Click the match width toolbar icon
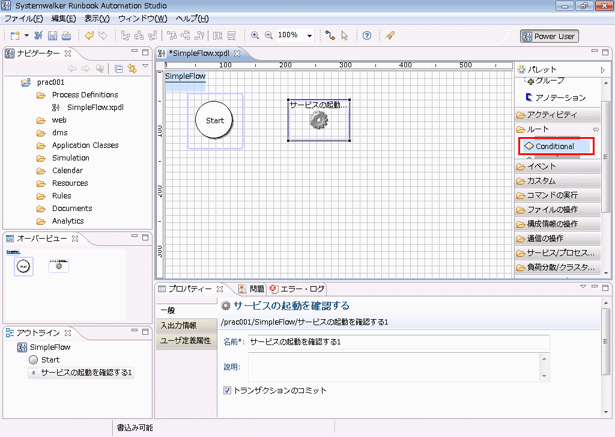The height and width of the screenshot is (437, 615). [217, 35]
